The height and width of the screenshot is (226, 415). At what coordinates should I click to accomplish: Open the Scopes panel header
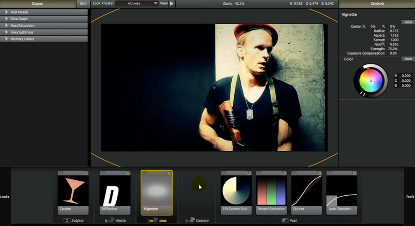[x=38, y=3]
